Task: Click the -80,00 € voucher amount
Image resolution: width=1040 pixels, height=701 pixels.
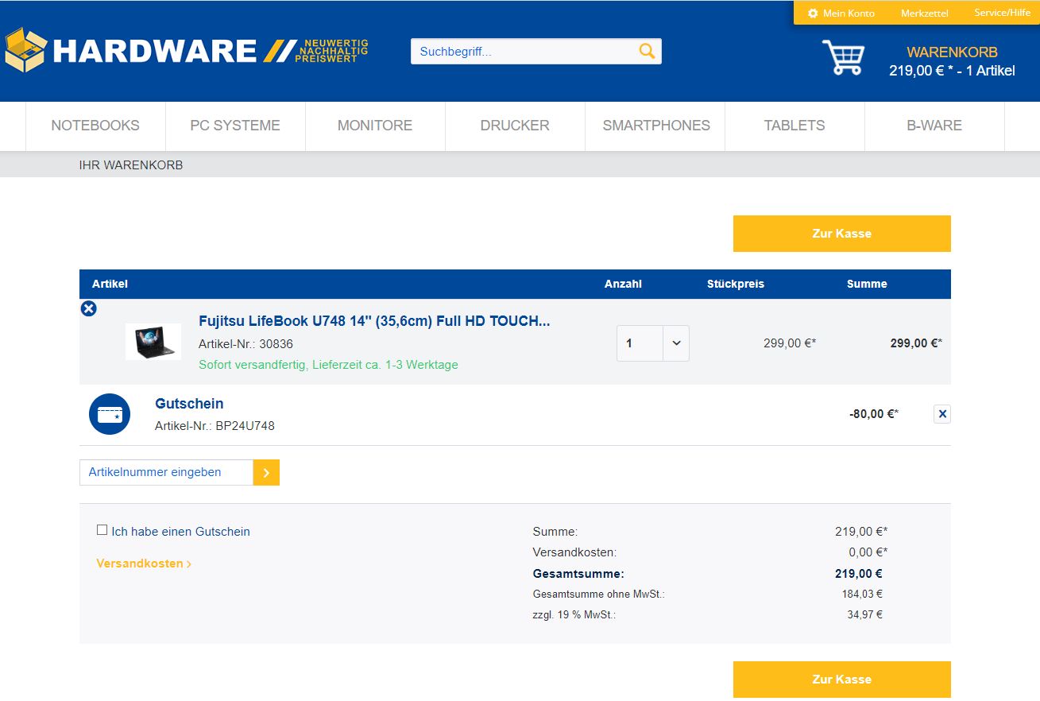Action: (874, 414)
